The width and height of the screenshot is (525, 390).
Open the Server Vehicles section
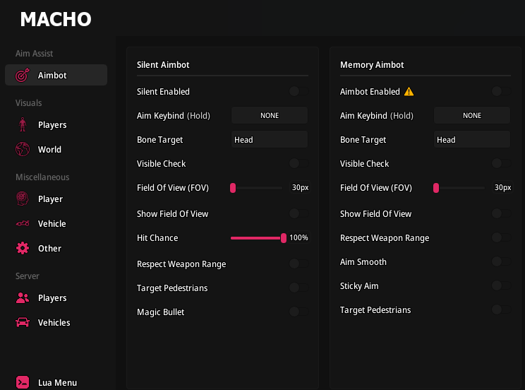[x=54, y=323]
